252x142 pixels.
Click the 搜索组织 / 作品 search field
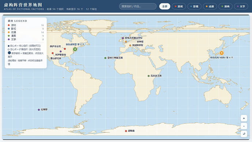[138, 7]
